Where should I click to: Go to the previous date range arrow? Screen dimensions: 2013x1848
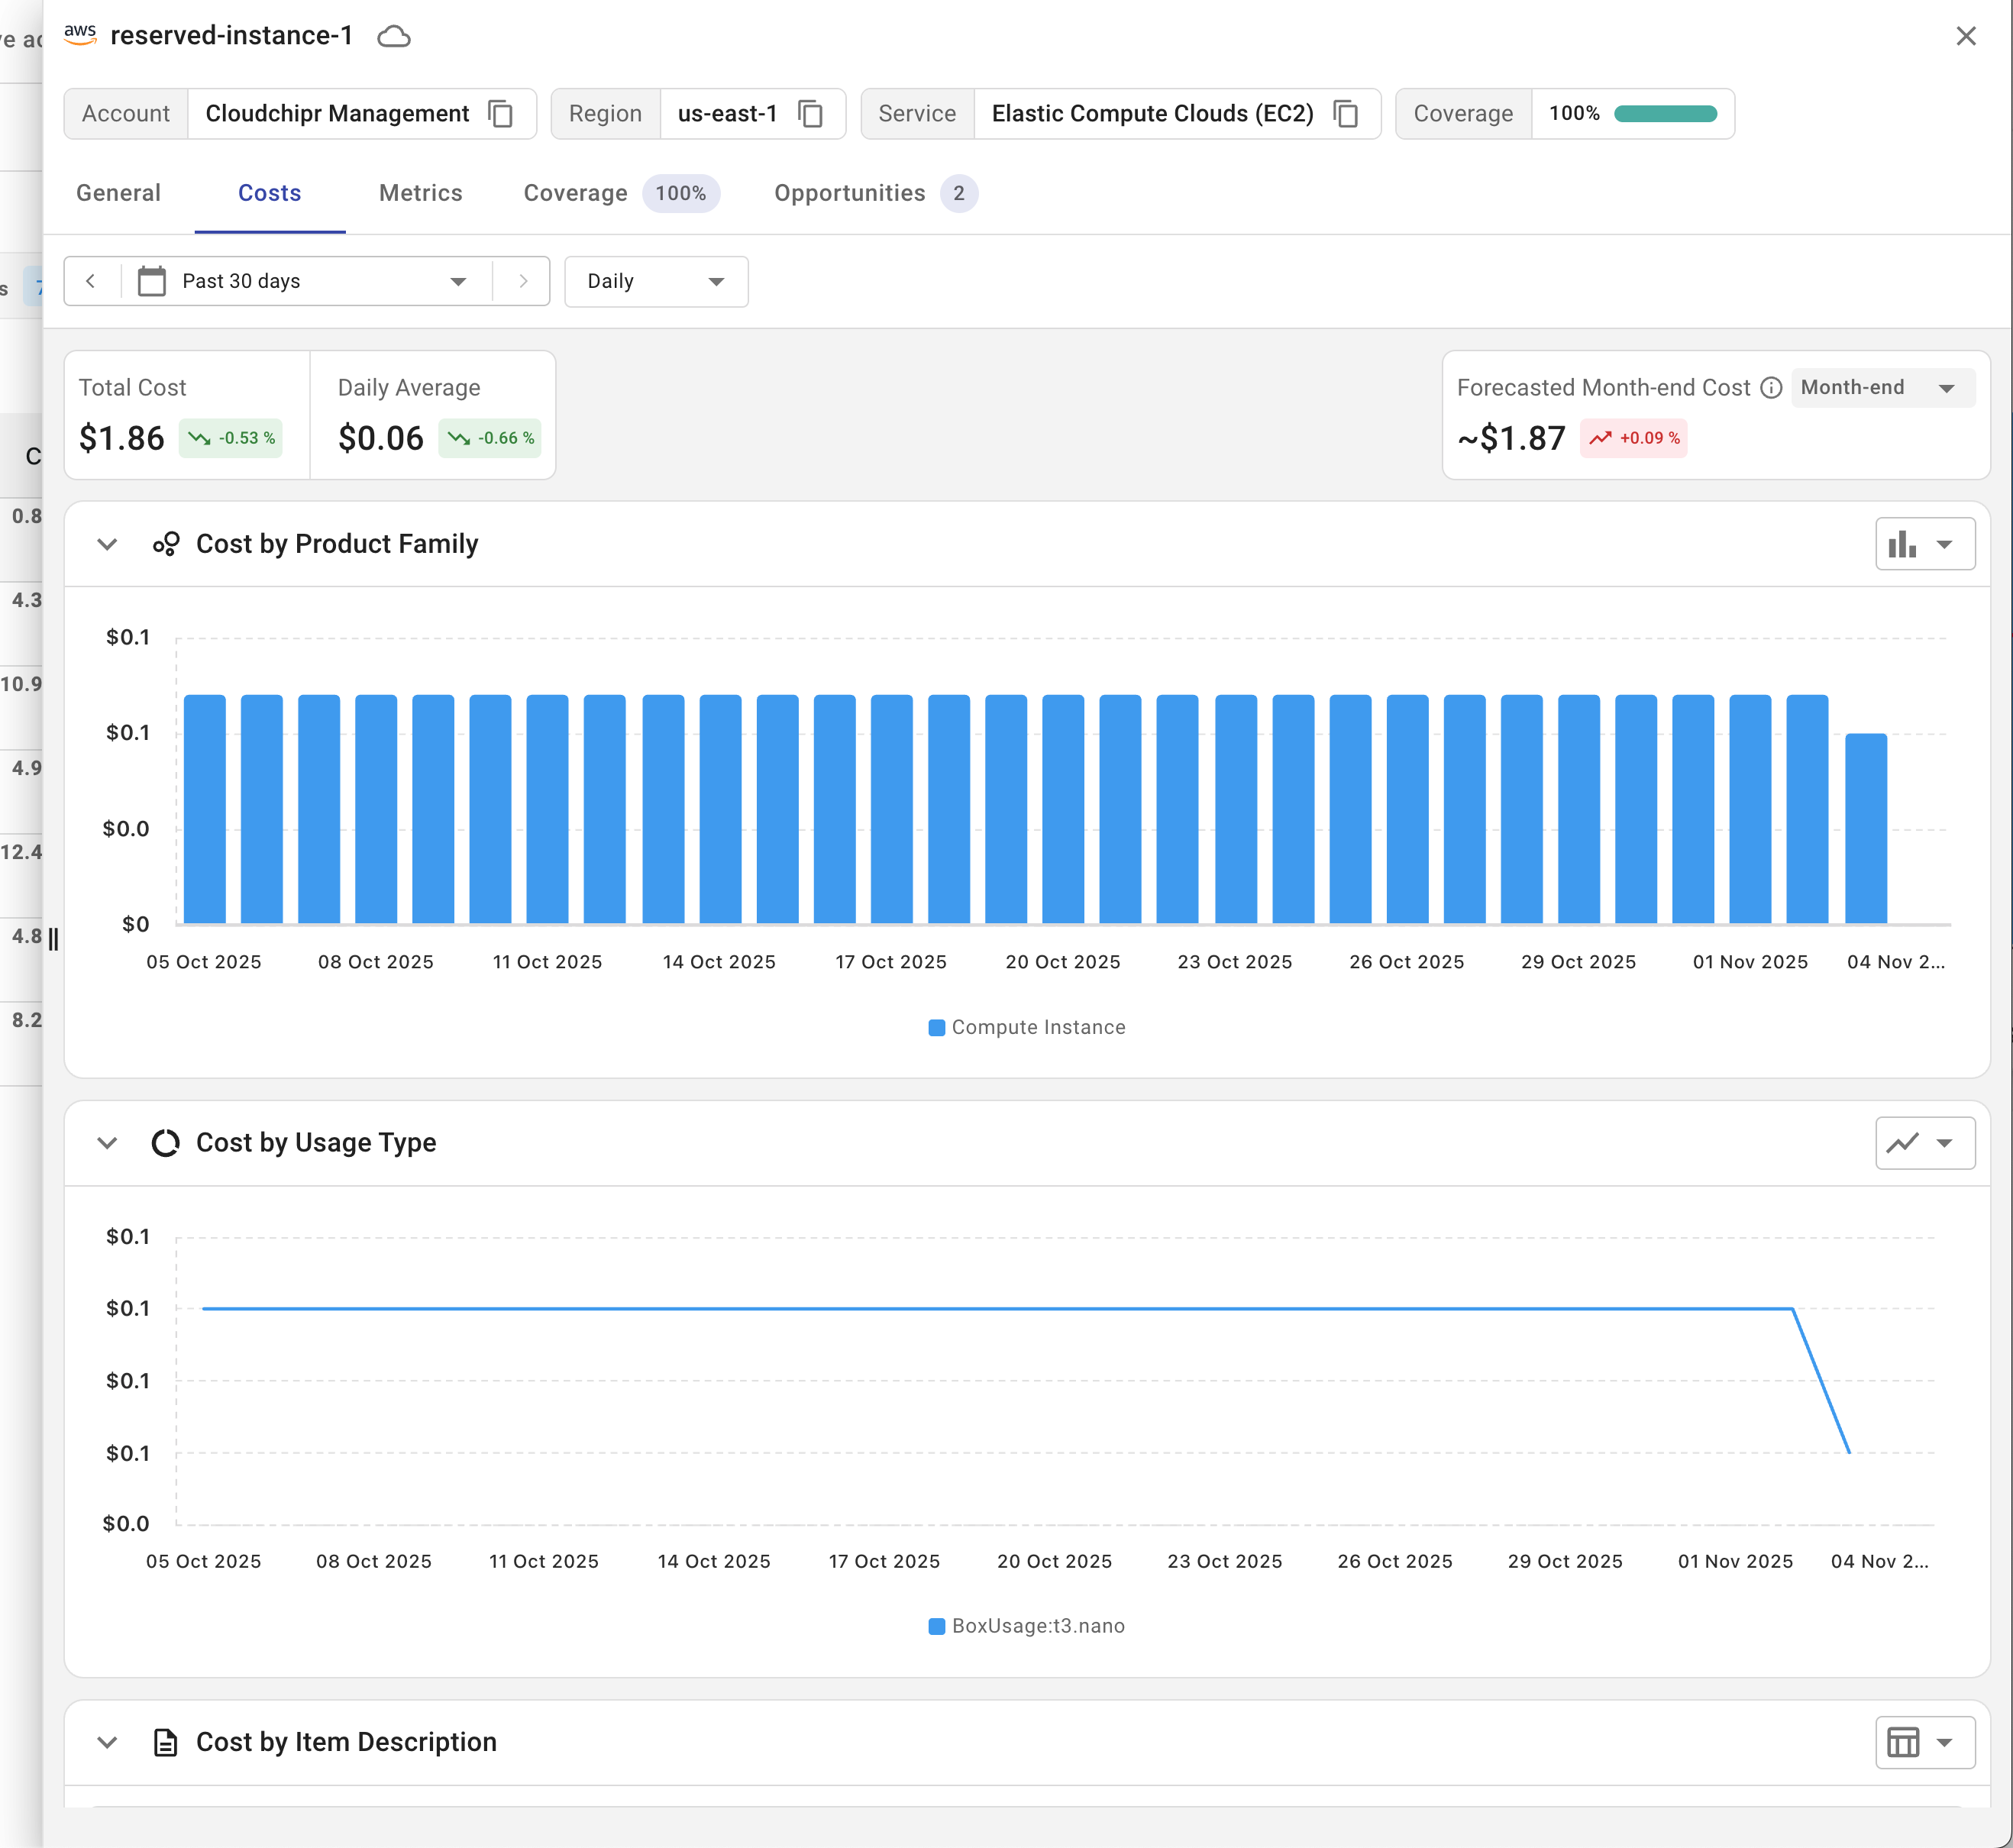[x=91, y=282]
